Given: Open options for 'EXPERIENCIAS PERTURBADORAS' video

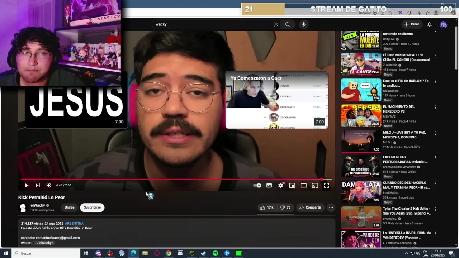Looking at the screenshot, I should coord(435,158).
